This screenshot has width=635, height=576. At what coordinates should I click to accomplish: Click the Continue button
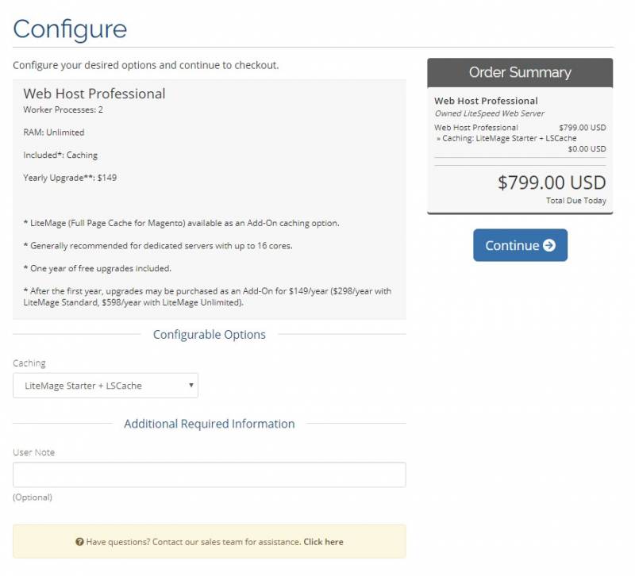pyautogui.click(x=520, y=245)
